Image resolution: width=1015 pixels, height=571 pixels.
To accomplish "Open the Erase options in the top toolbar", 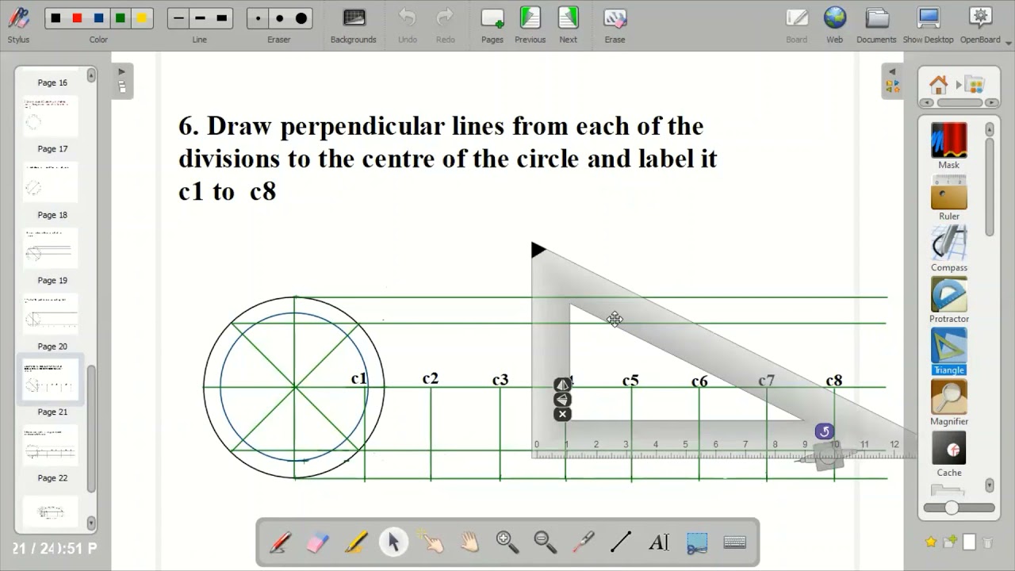I will (615, 24).
